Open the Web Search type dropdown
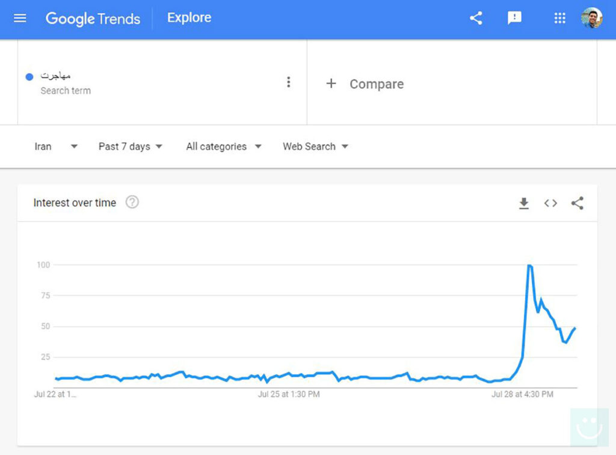 315,146
